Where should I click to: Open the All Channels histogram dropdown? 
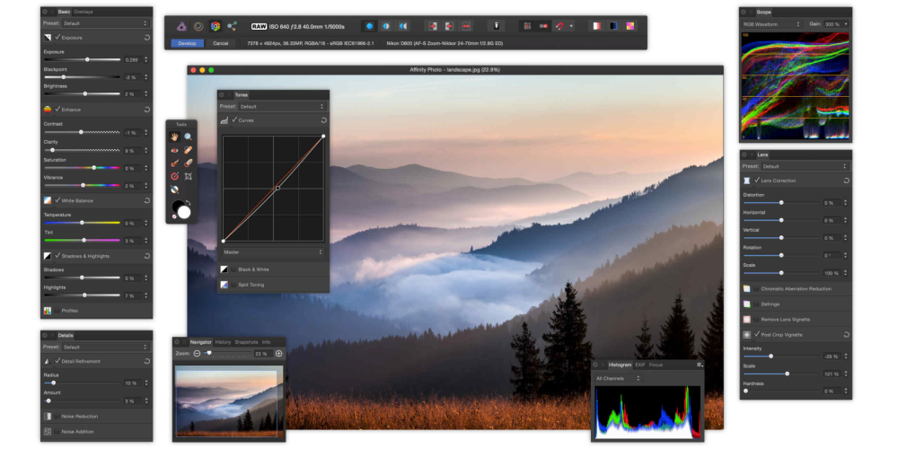click(x=618, y=378)
